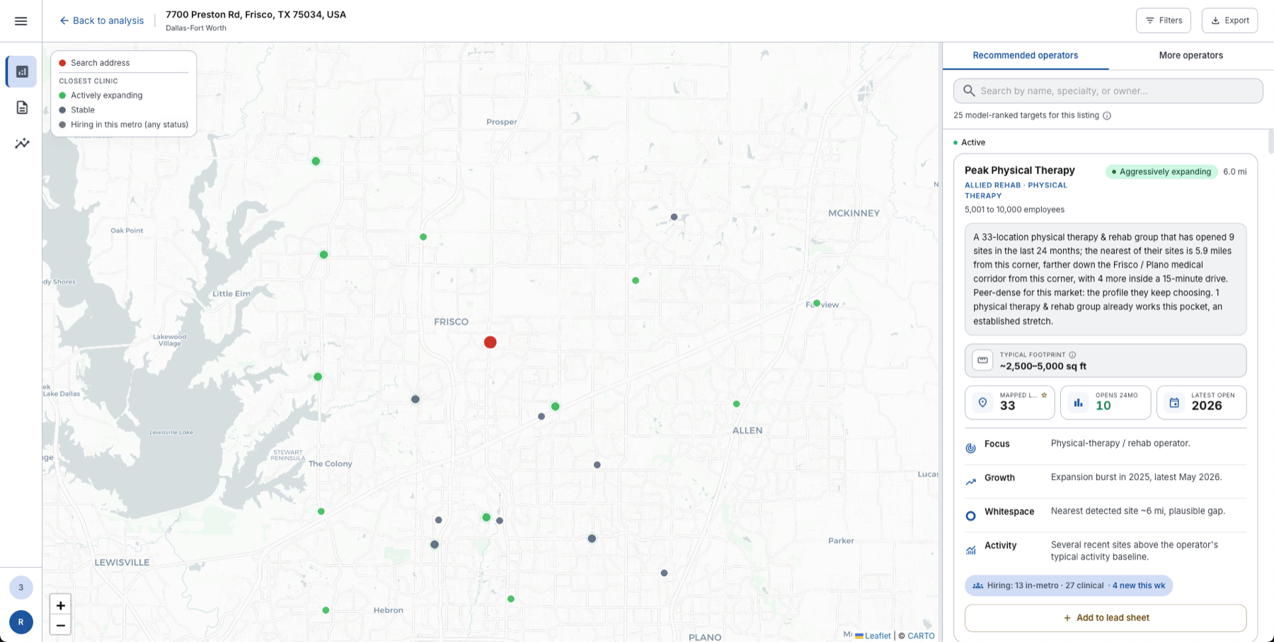Click the star icon on Mapped Locations

pos(1044,395)
